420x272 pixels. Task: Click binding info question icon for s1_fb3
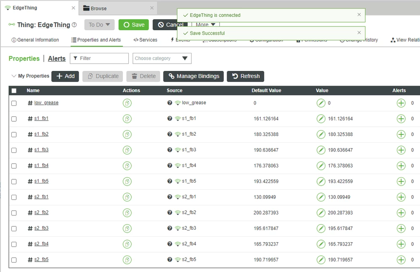pyautogui.click(x=169, y=150)
